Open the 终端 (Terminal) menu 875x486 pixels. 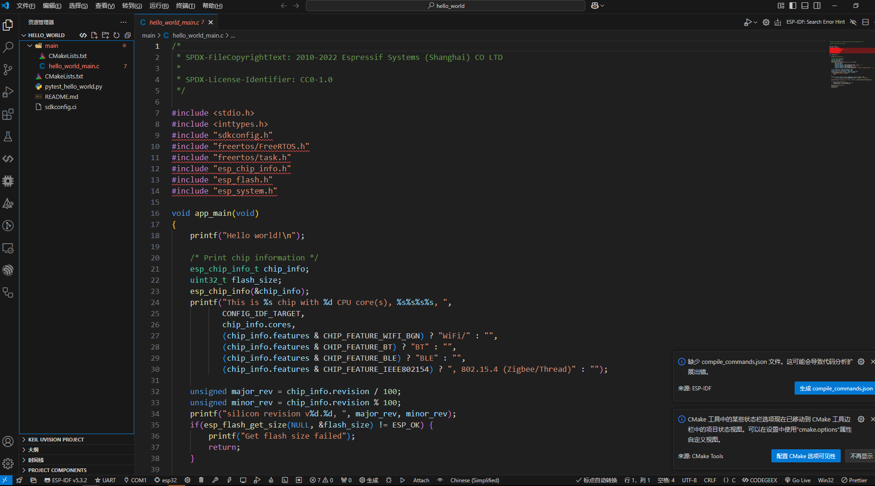point(185,6)
